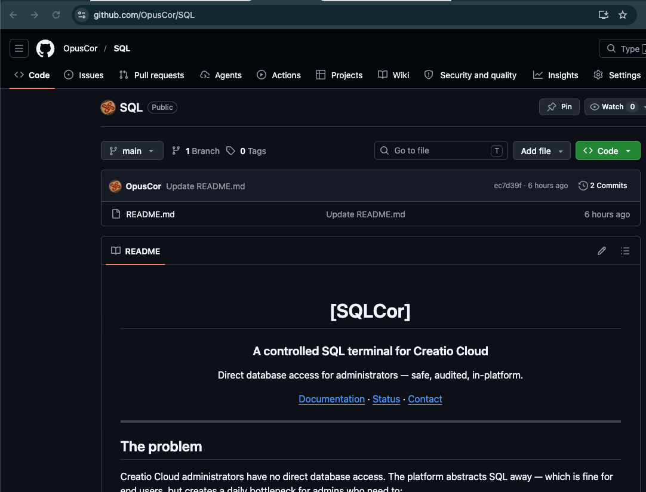Image resolution: width=646 pixels, height=492 pixels.
Task: Open the Settings tab
Action: 617,75
